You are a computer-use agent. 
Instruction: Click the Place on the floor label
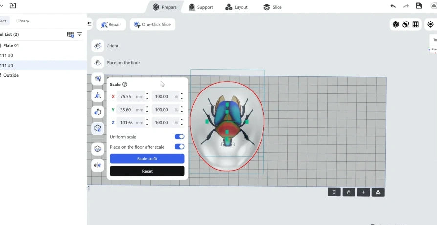123,63
